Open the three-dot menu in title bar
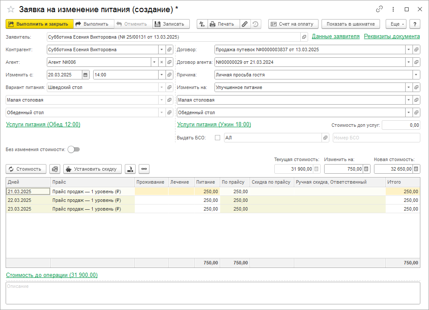Image resolution: width=429 pixels, height=310 pixels. [393, 9]
